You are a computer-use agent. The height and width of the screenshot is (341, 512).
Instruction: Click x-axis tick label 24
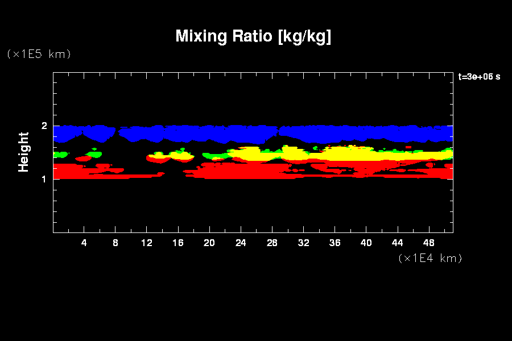(241, 243)
